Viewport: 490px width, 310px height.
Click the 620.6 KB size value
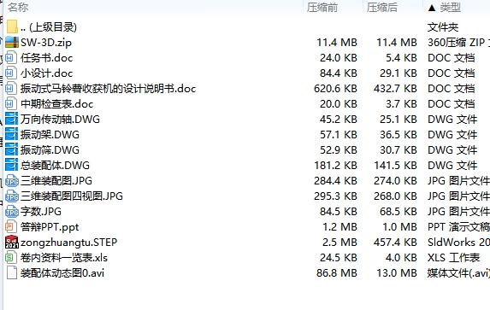coord(335,89)
